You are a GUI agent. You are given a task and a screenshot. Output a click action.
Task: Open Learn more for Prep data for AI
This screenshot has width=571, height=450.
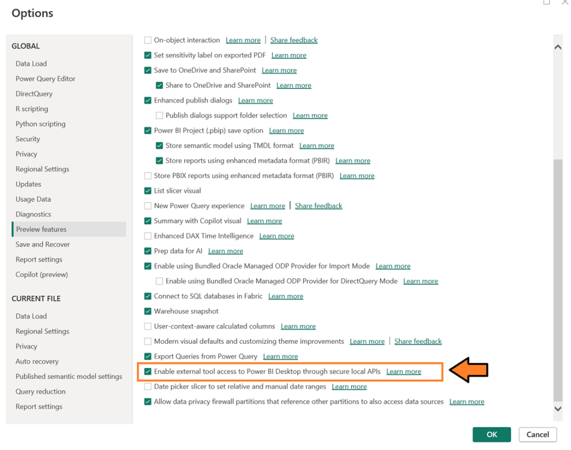click(x=225, y=251)
